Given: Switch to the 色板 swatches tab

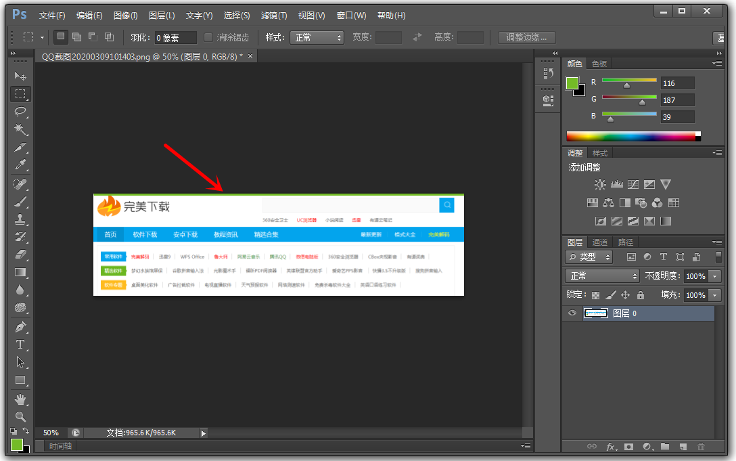Looking at the screenshot, I should [599, 64].
